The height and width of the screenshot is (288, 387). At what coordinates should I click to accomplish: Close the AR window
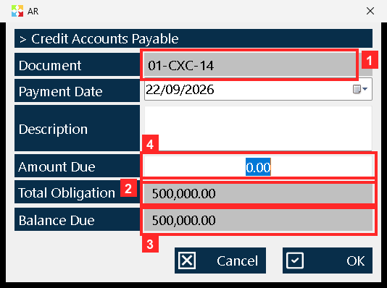[370, 11]
